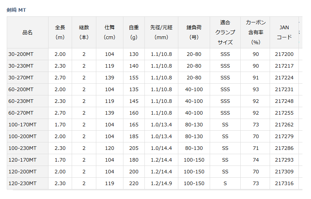Click the 30-270MT row name
Screen dimensions: 311x199
click(21, 78)
